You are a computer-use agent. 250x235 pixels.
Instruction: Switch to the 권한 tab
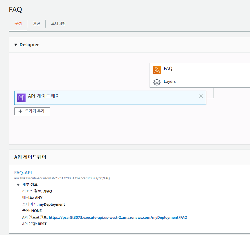(x=36, y=24)
